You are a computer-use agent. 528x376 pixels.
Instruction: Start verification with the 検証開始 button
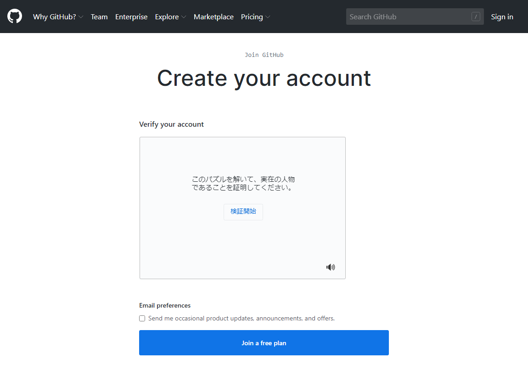243,212
